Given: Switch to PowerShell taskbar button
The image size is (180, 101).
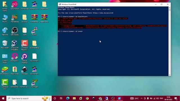Looking at the screenshot, I should [119, 98].
